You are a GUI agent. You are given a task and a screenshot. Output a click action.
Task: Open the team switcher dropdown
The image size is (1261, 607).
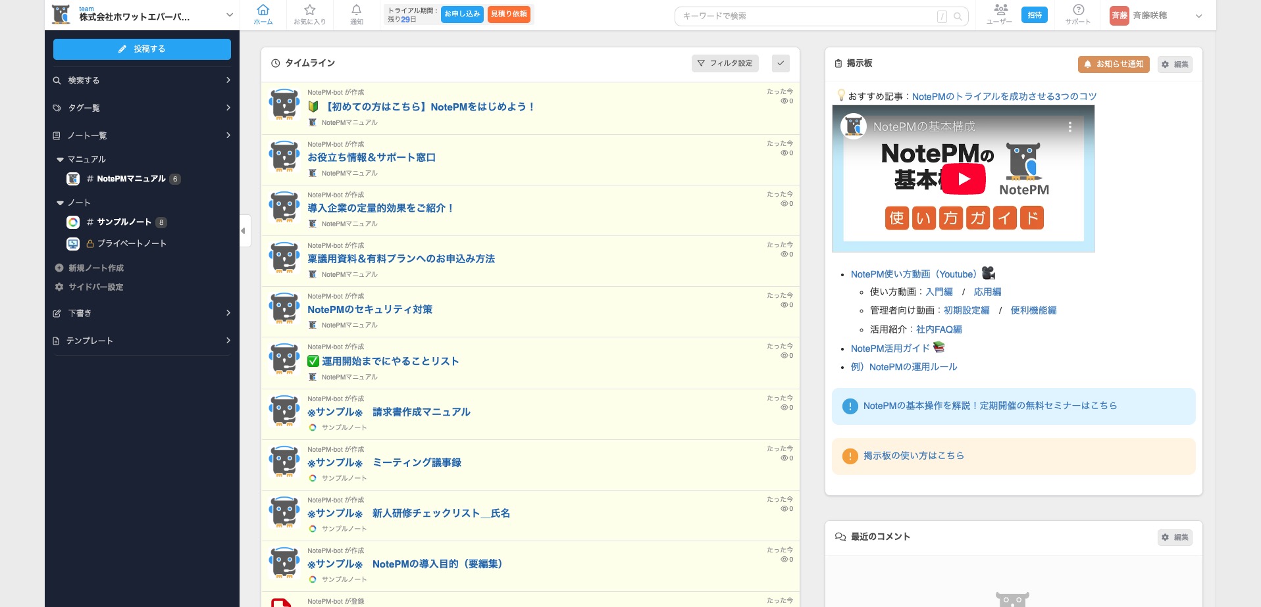coord(229,15)
